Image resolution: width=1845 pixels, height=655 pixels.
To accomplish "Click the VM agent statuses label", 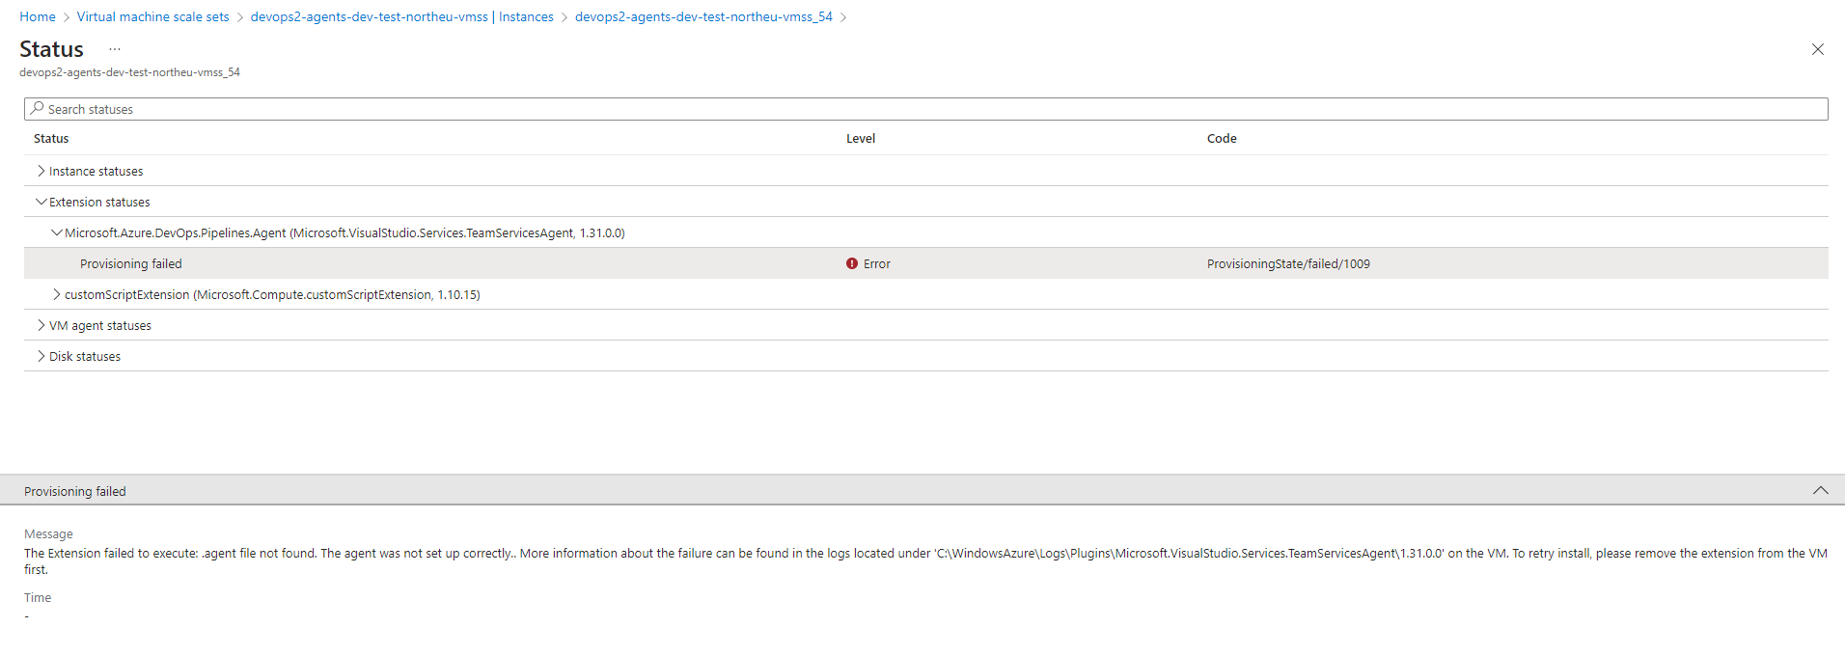I will (x=100, y=326).
